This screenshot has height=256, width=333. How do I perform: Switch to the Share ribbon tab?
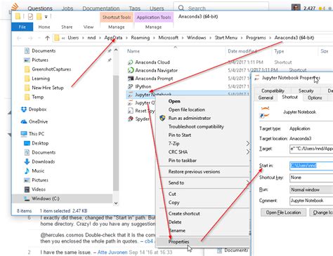pos(67,27)
